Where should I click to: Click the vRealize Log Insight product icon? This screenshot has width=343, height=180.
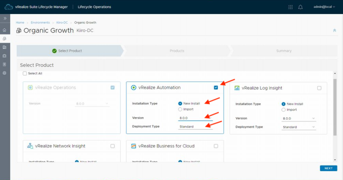coord(237,88)
